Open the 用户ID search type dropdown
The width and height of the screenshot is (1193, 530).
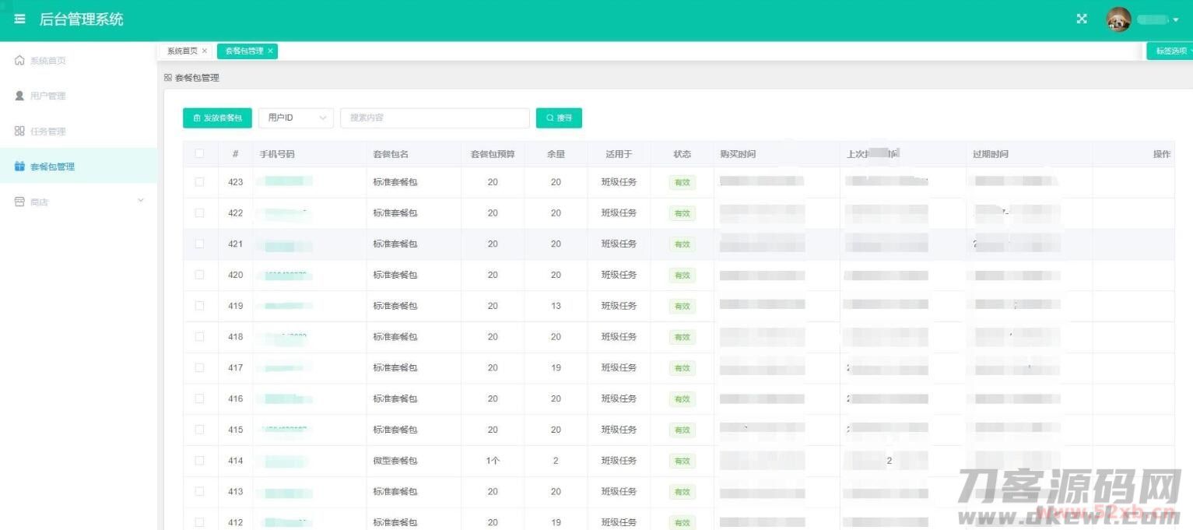pyautogui.click(x=296, y=118)
